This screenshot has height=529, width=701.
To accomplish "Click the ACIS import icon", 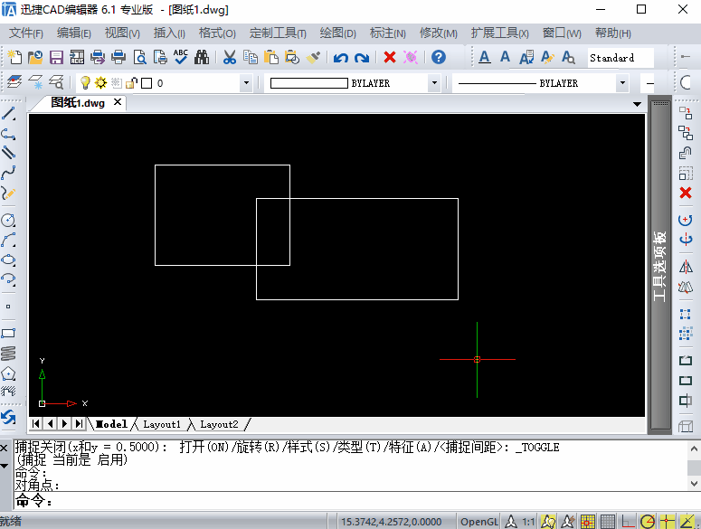I will 77,57.
